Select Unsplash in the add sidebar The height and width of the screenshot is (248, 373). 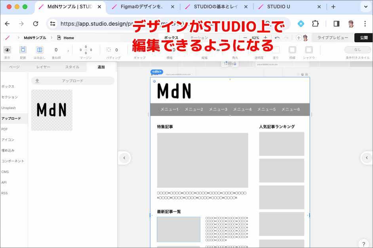(x=9, y=108)
